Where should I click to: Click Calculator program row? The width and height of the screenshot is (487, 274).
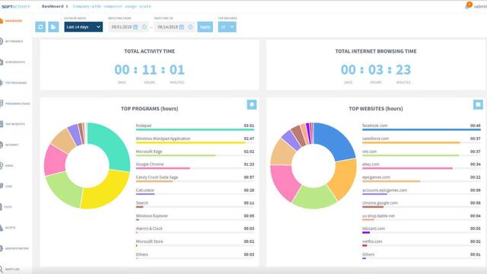[x=195, y=191]
